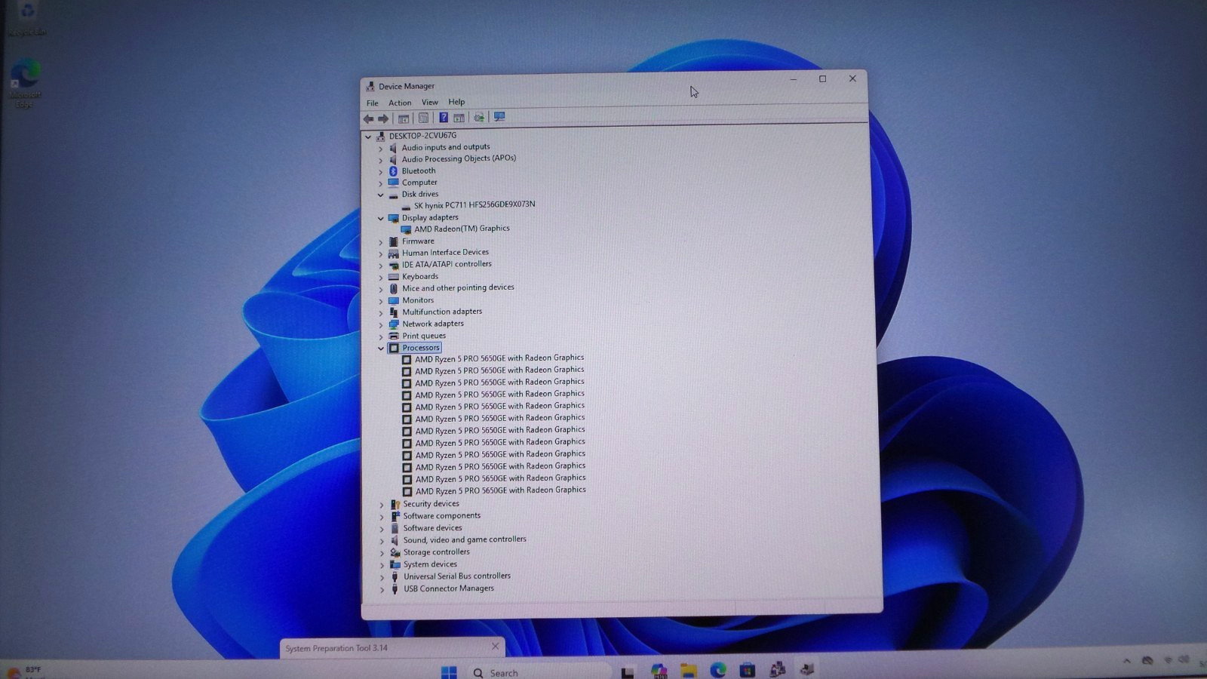Expand the Bluetooth node chevron
This screenshot has width=1207, height=679.
click(380, 172)
